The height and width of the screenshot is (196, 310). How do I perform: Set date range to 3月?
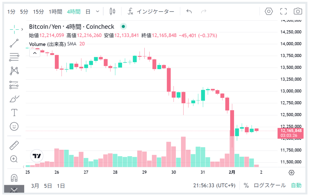35,186
